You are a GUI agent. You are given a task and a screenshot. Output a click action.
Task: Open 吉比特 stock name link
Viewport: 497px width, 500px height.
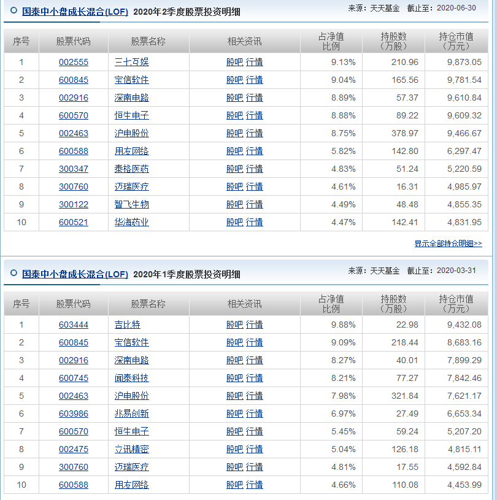coord(127,325)
